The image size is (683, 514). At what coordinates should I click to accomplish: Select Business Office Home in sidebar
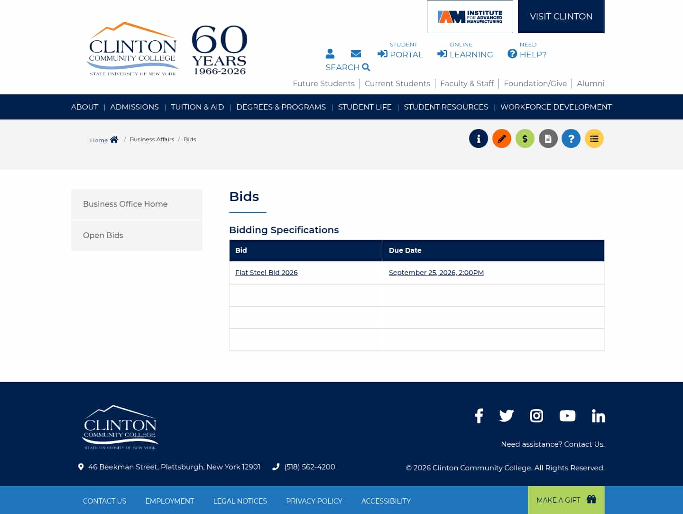[x=137, y=204]
